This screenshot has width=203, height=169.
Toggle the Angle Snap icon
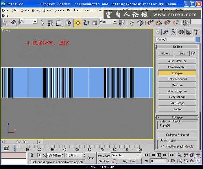coord(159,23)
